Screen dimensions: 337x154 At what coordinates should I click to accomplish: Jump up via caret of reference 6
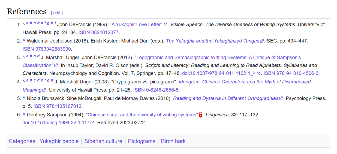24,115
